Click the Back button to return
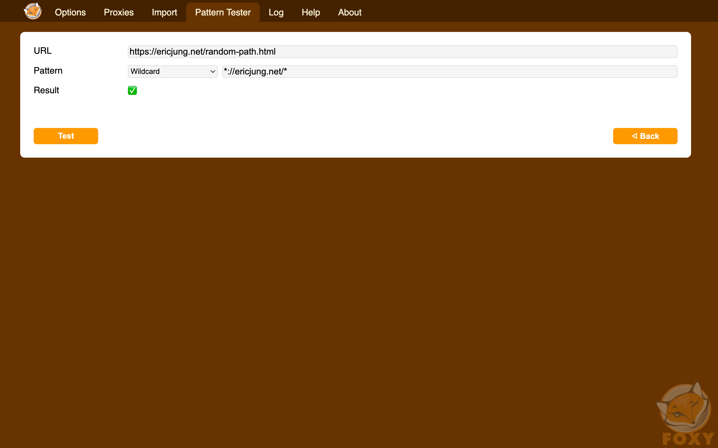The image size is (718, 448). pyautogui.click(x=646, y=136)
